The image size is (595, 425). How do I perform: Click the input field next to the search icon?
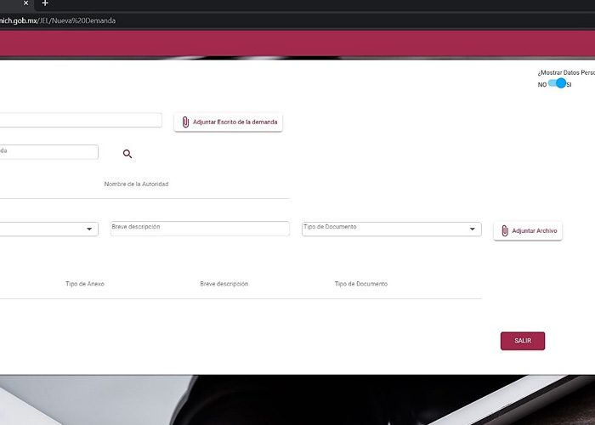(49, 152)
